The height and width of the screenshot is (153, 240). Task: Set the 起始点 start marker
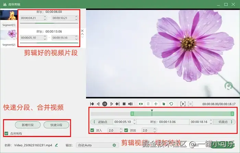tap(102, 122)
